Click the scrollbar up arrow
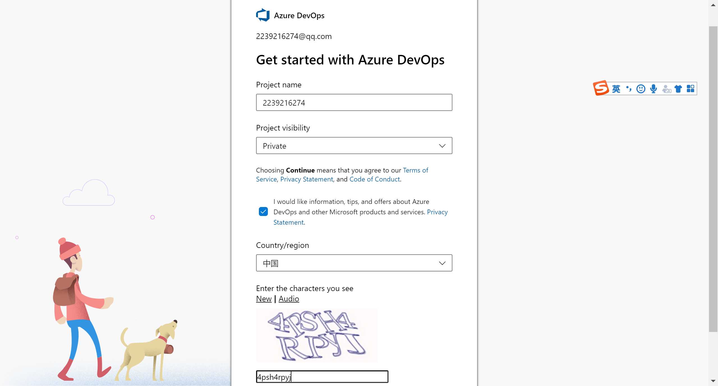The image size is (718, 386). pyautogui.click(x=713, y=5)
